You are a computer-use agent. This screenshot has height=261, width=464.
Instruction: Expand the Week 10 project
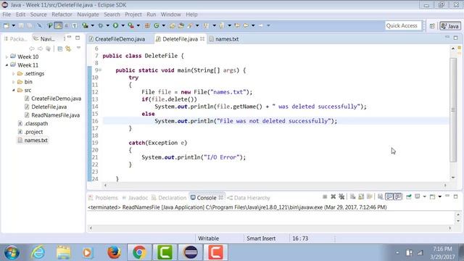point(7,57)
